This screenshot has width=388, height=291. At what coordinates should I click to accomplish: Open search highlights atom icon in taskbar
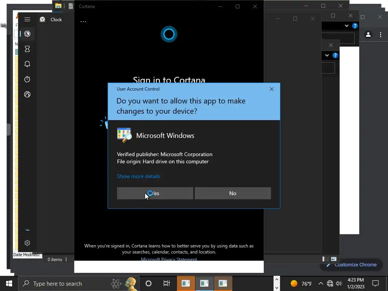pyautogui.click(x=116, y=283)
